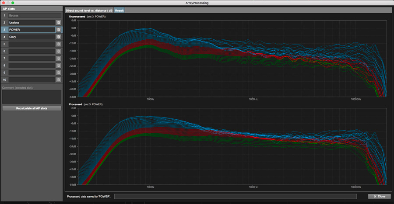Click the red macOS window close dot
394x204 pixels.
click(x=4, y=3)
